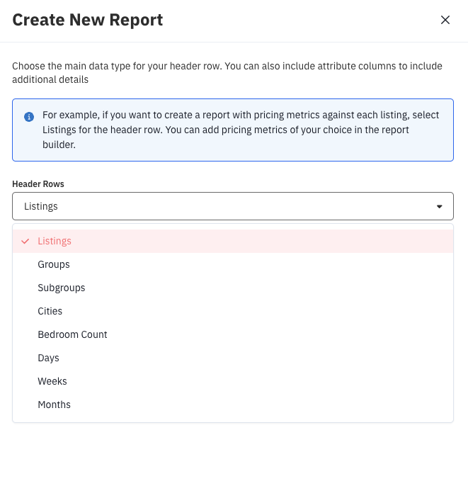468x481 pixels.
Task: Choose Weeks from the options list
Action: pyautogui.click(x=52, y=381)
